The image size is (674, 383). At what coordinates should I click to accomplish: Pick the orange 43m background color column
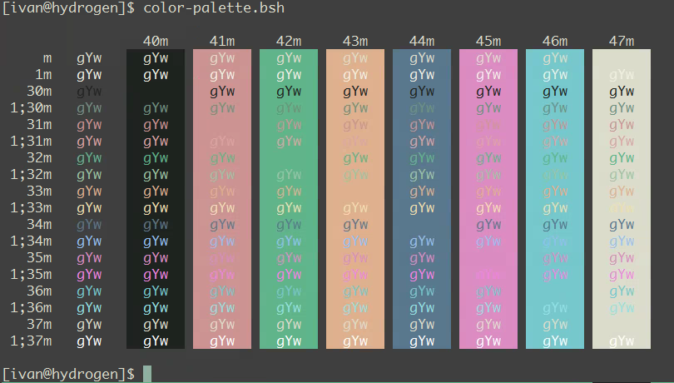(355, 200)
